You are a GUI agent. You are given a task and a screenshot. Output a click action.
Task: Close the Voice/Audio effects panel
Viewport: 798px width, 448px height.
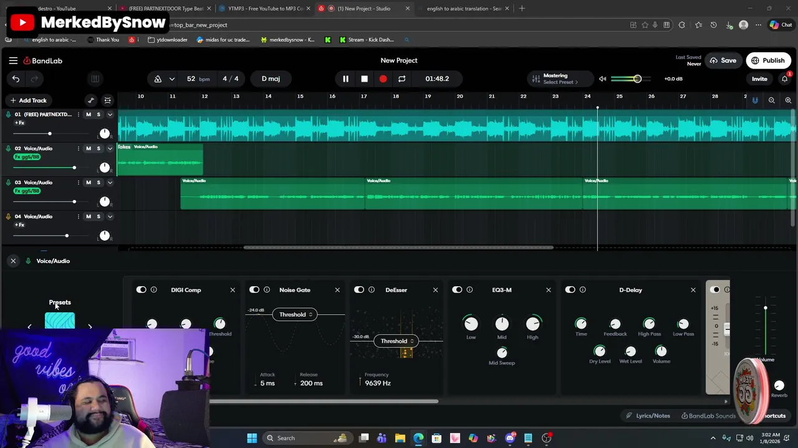point(13,261)
